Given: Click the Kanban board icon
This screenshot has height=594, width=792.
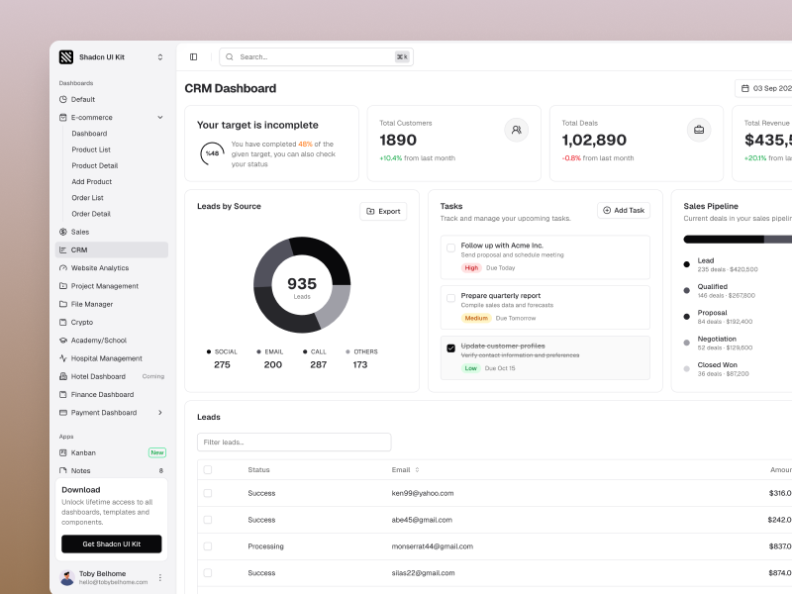Looking at the screenshot, I should [63, 452].
